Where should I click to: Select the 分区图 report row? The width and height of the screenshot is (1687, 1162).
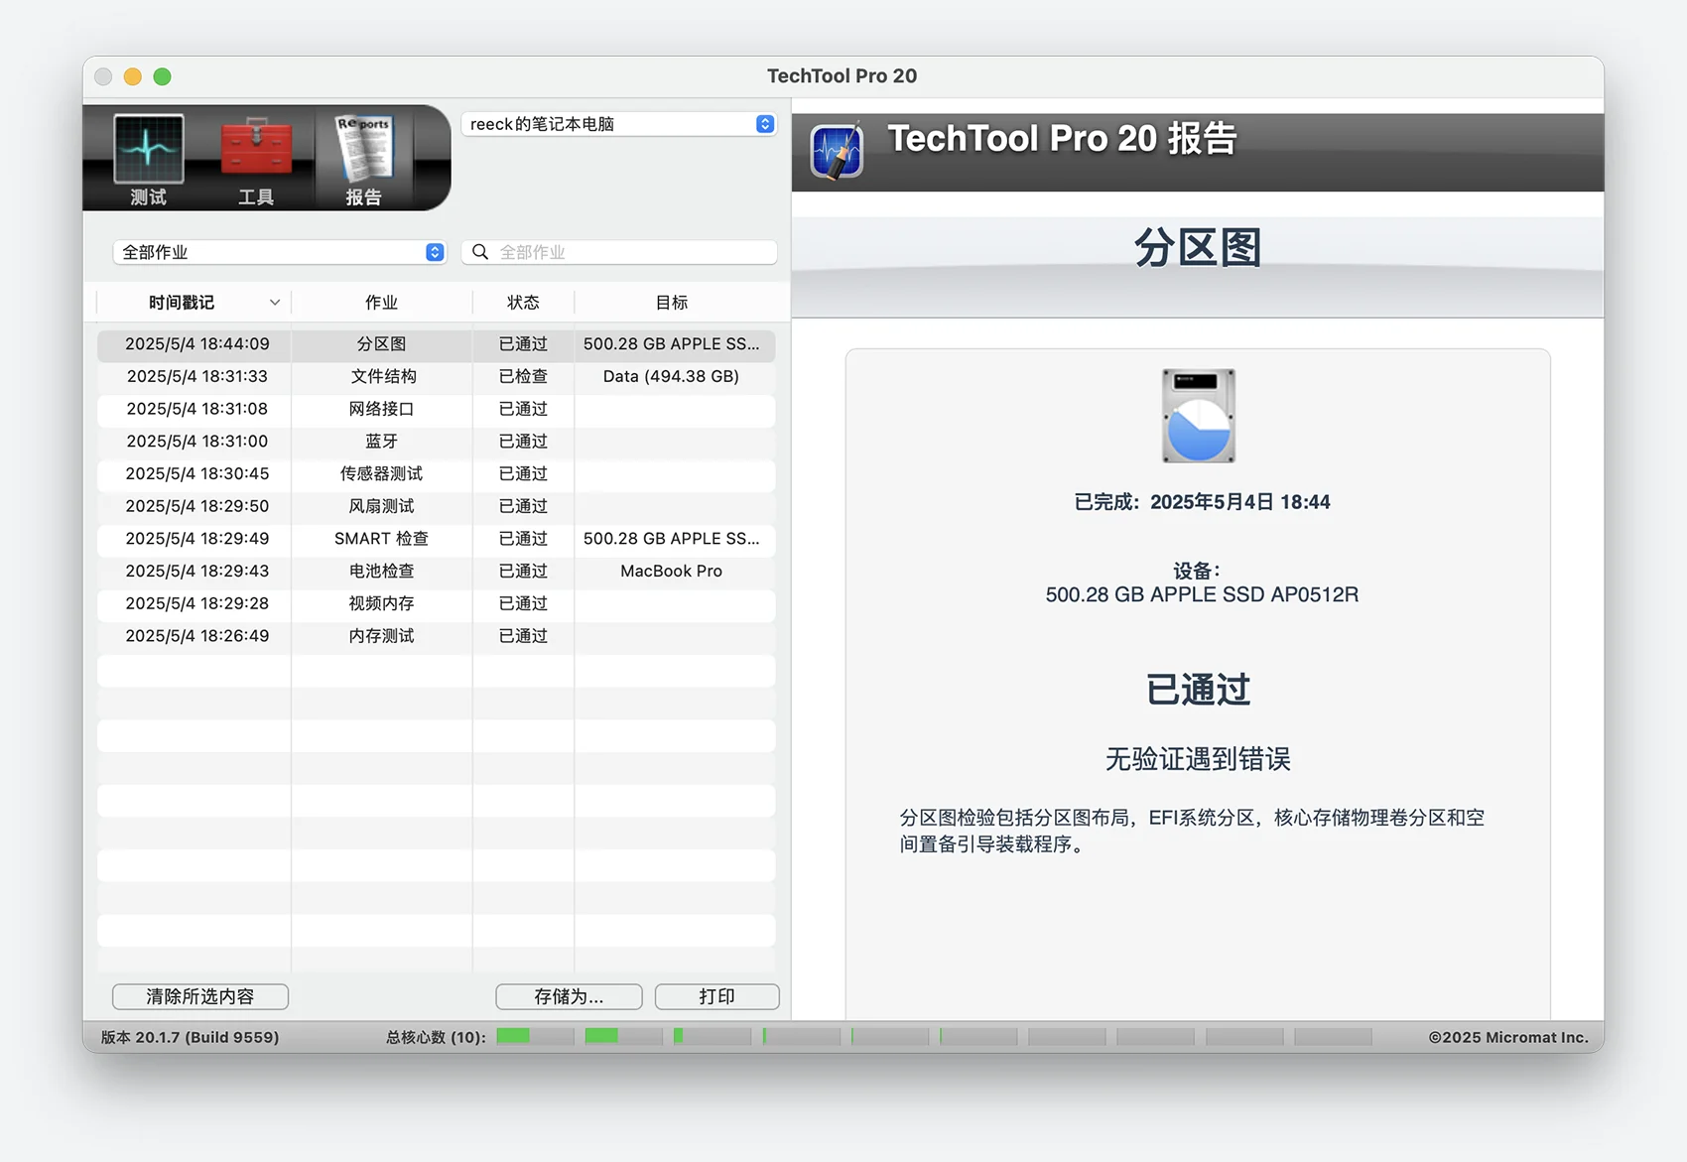click(x=436, y=344)
